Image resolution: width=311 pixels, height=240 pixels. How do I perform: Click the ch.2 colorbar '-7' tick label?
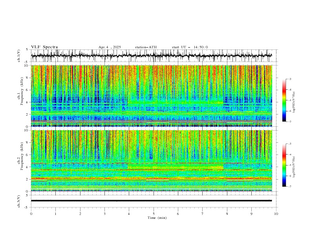pos(290,186)
